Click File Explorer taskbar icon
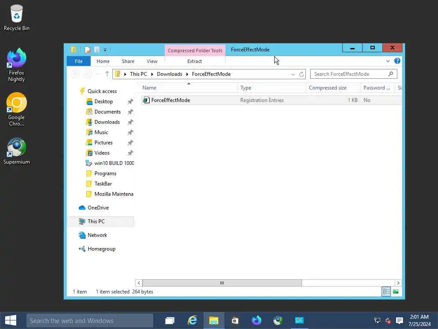The height and width of the screenshot is (329, 438). [x=214, y=320]
